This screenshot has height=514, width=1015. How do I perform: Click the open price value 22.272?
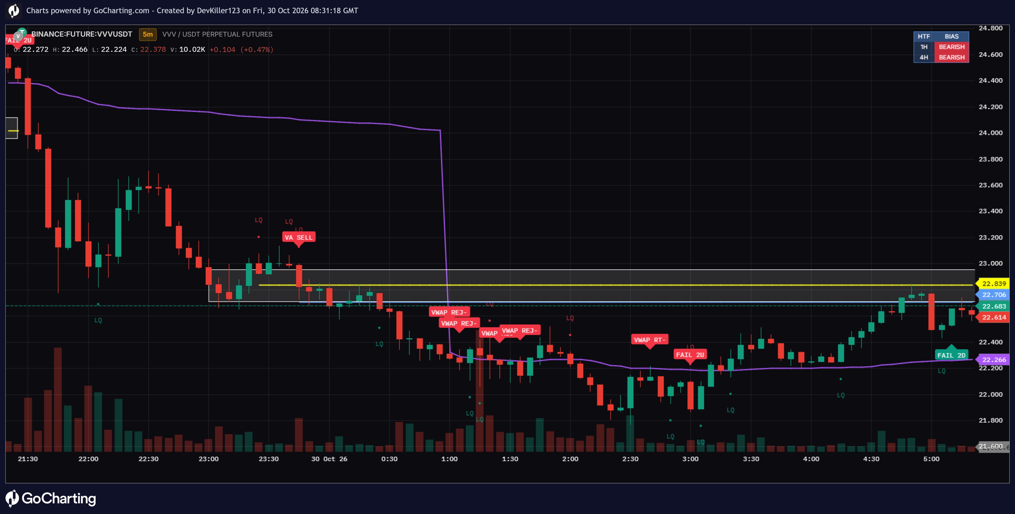(x=36, y=50)
